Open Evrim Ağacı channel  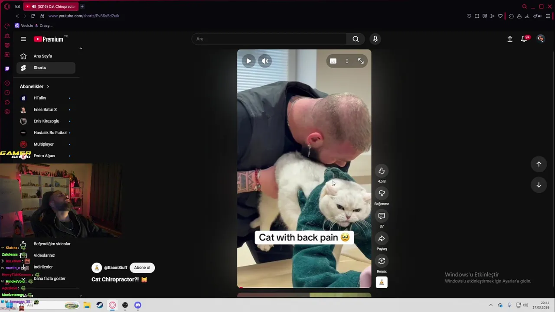(46, 156)
